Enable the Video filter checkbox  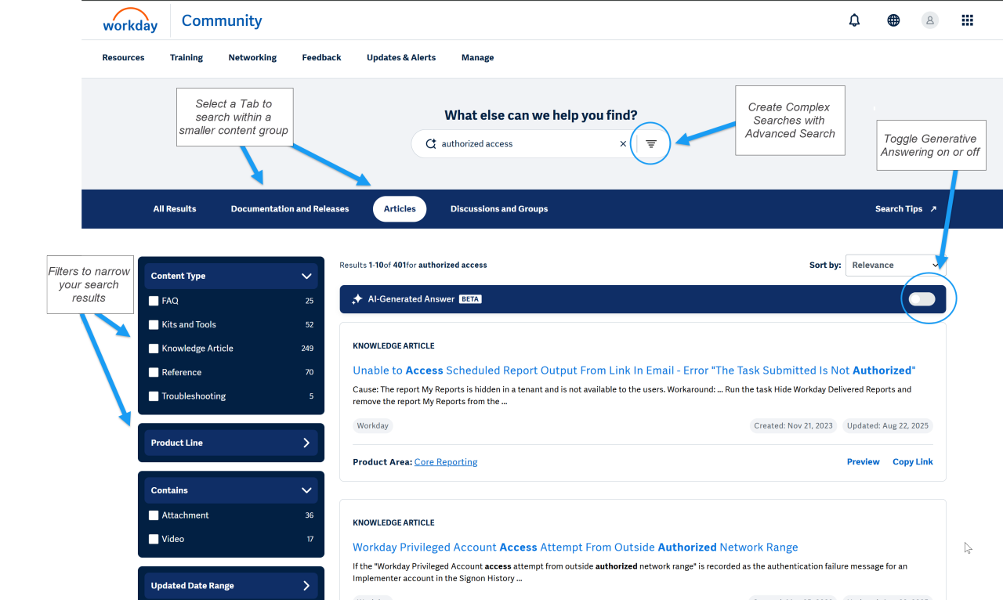(154, 539)
